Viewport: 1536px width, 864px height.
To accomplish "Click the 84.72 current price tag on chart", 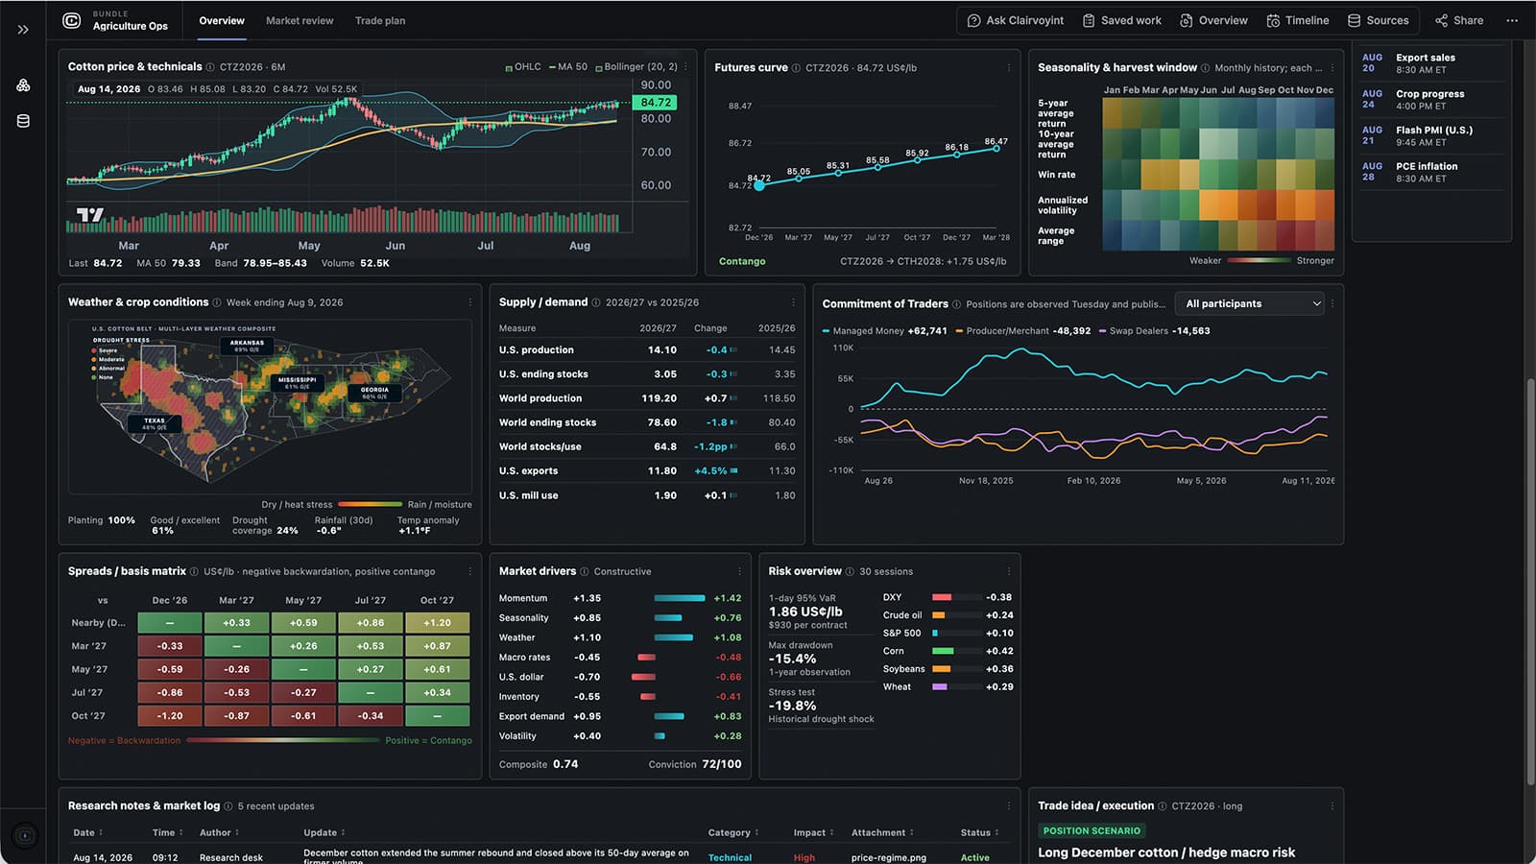I will coord(656,103).
